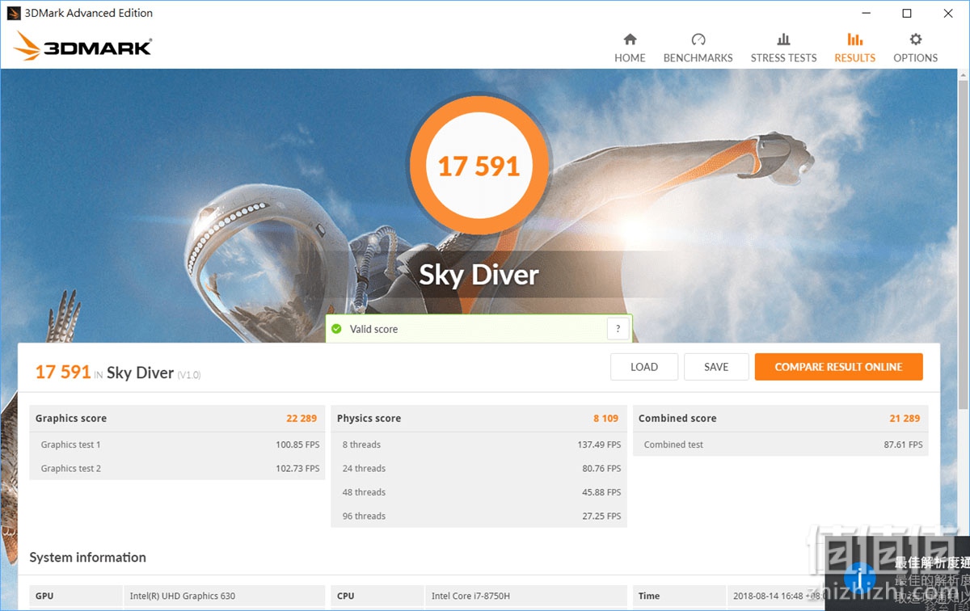Click the house icon for Home
The height and width of the screenshot is (611, 970).
[x=630, y=39]
